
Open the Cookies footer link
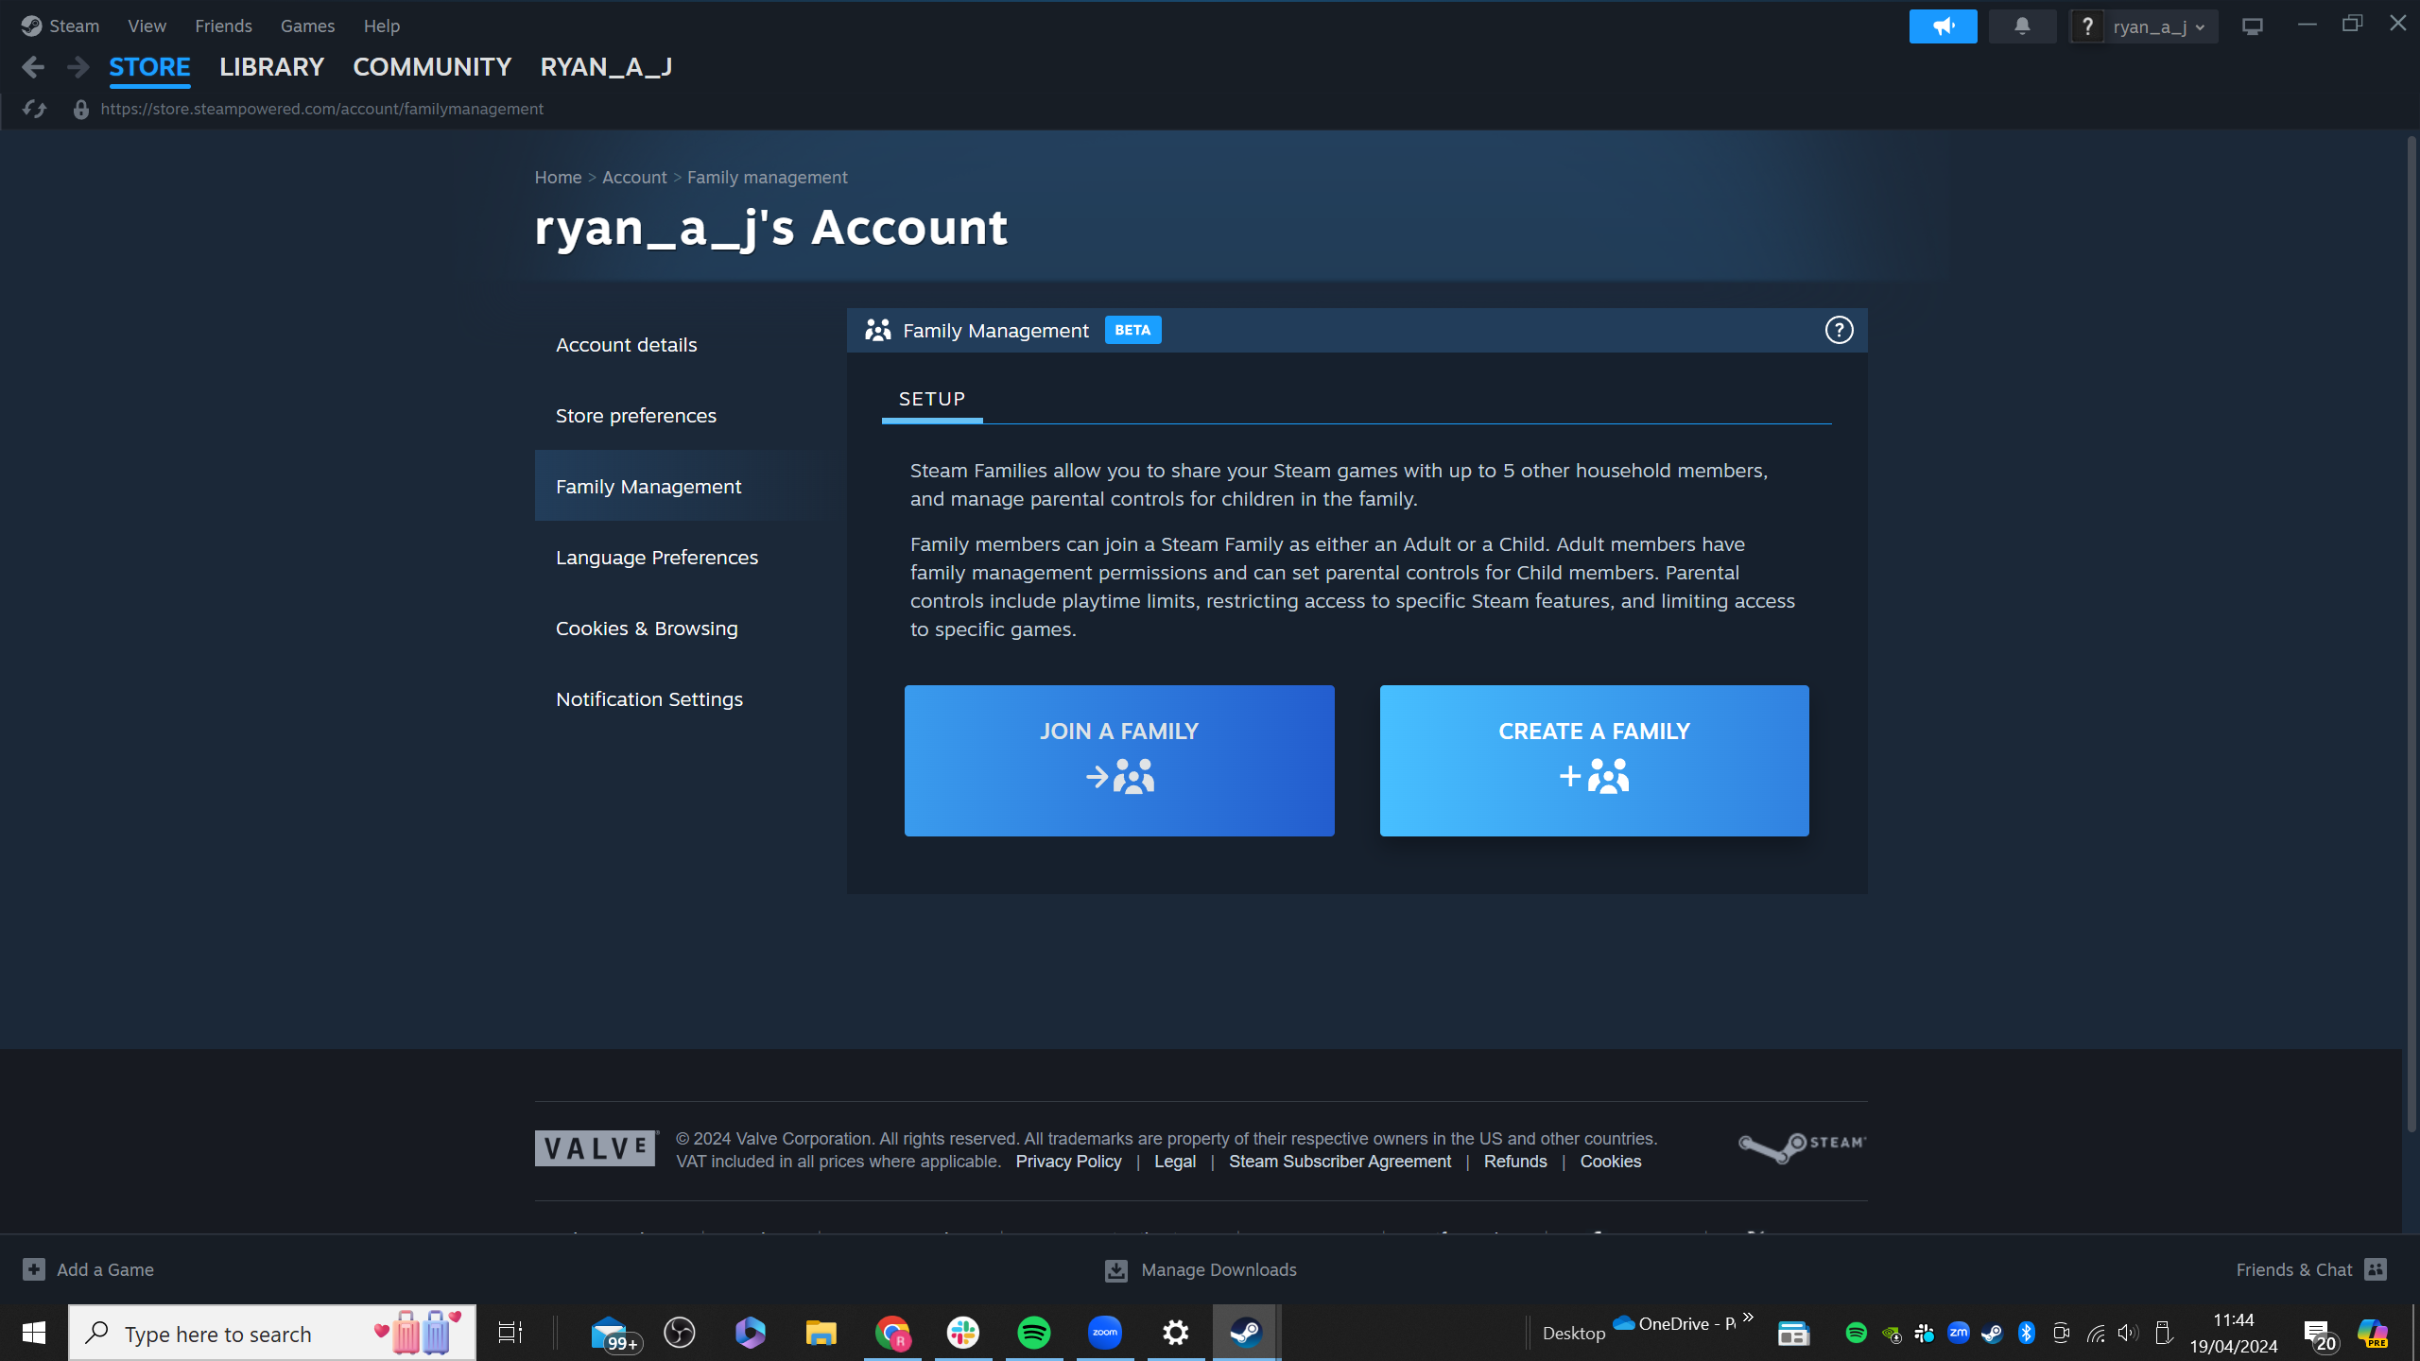pyautogui.click(x=1611, y=1162)
